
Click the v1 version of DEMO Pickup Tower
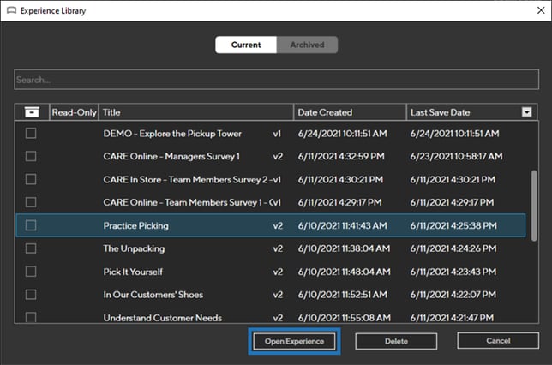tap(277, 134)
